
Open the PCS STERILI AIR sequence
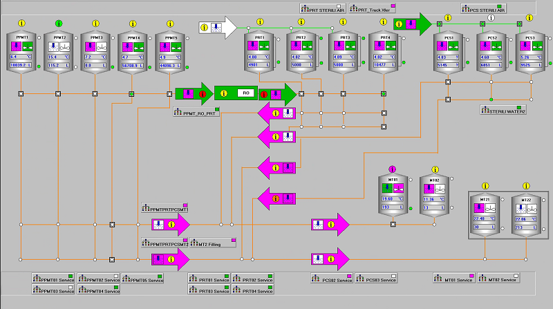point(483,8)
